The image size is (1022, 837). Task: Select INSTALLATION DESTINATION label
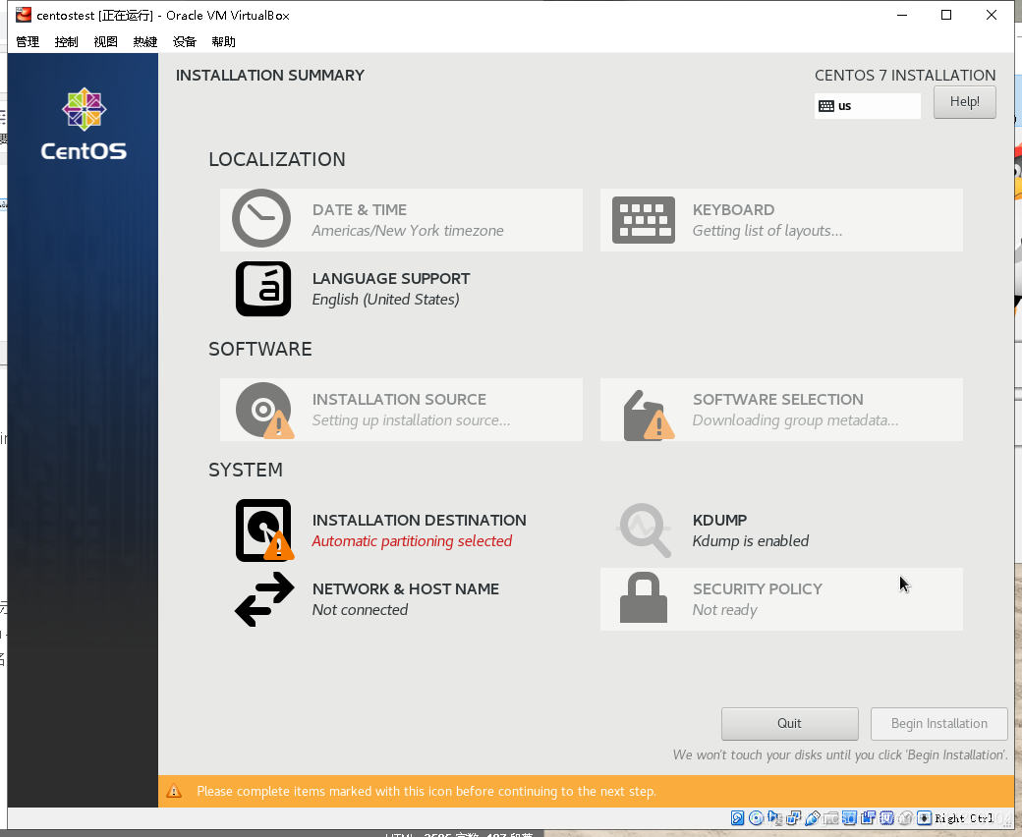pos(419,521)
